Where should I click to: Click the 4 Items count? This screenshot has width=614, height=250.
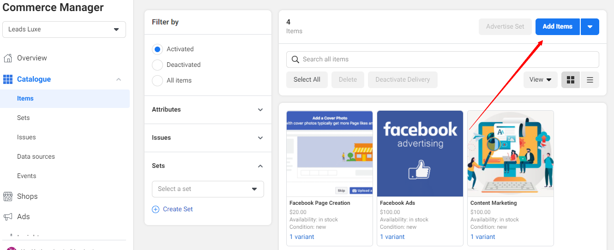294,27
